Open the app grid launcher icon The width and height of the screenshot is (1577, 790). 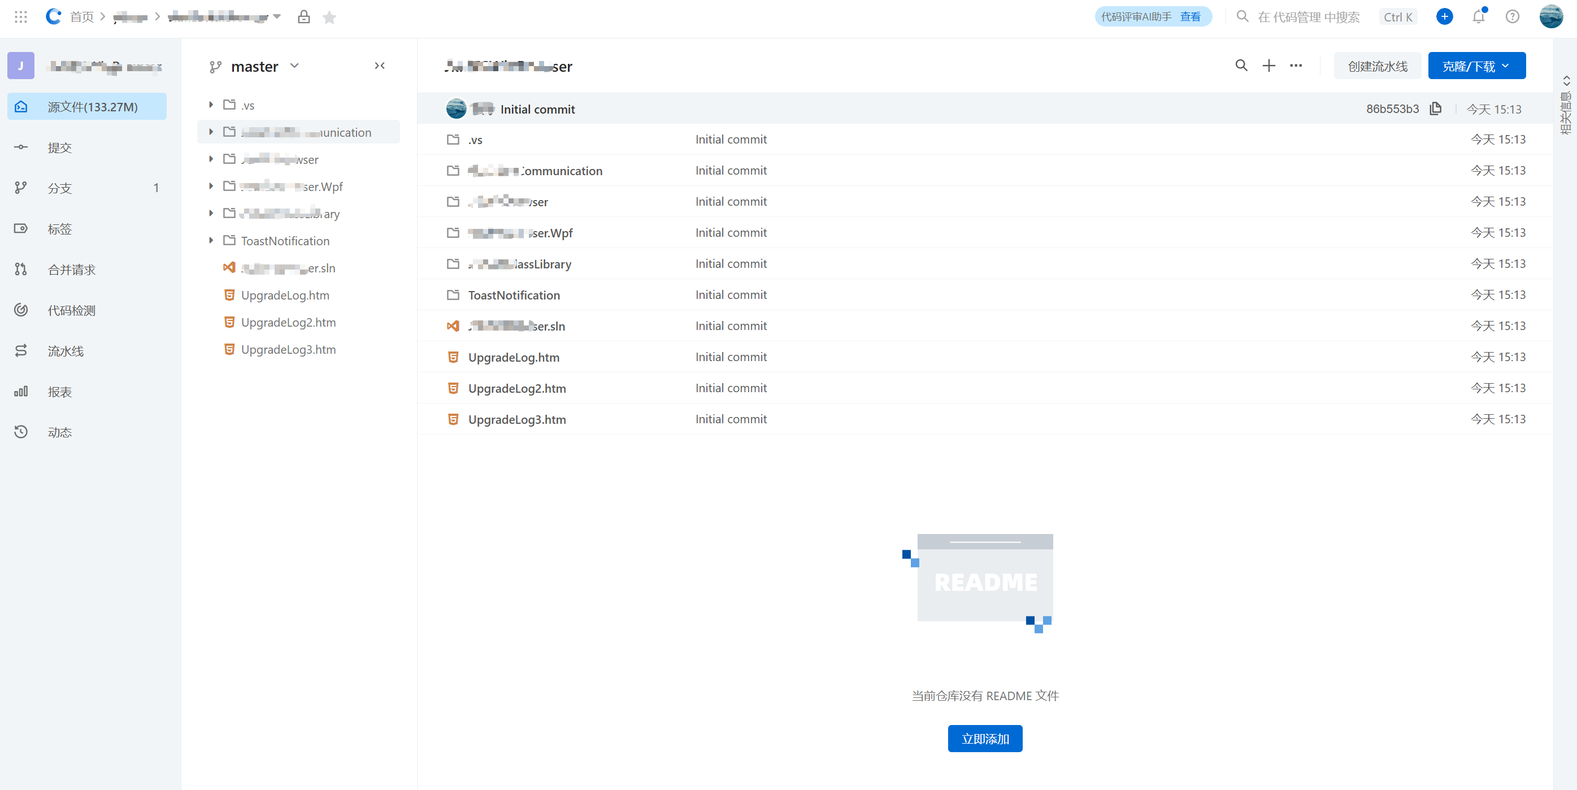tap(21, 17)
